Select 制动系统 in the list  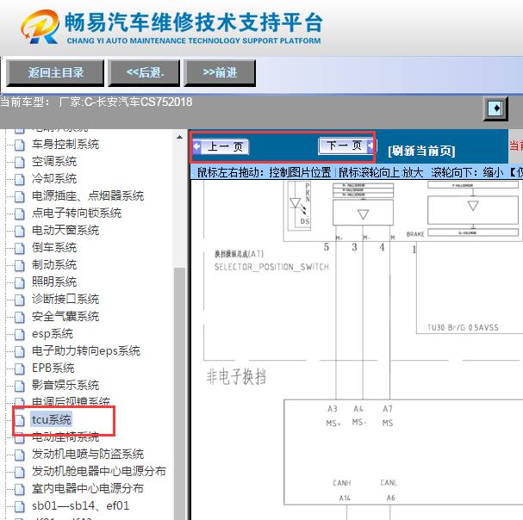click(x=54, y=265)
